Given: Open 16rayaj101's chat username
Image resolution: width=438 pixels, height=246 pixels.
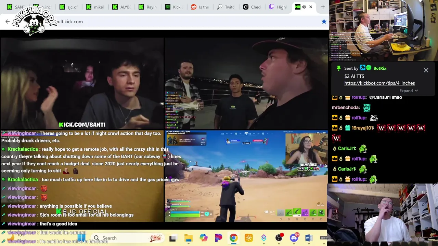Looking at the screenshot, I should 363,128.
